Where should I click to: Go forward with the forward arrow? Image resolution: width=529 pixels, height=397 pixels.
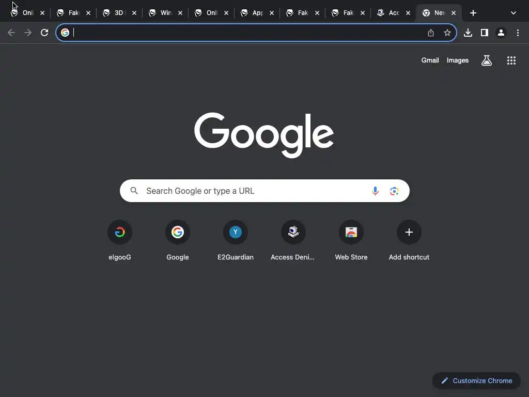(28, 33)
